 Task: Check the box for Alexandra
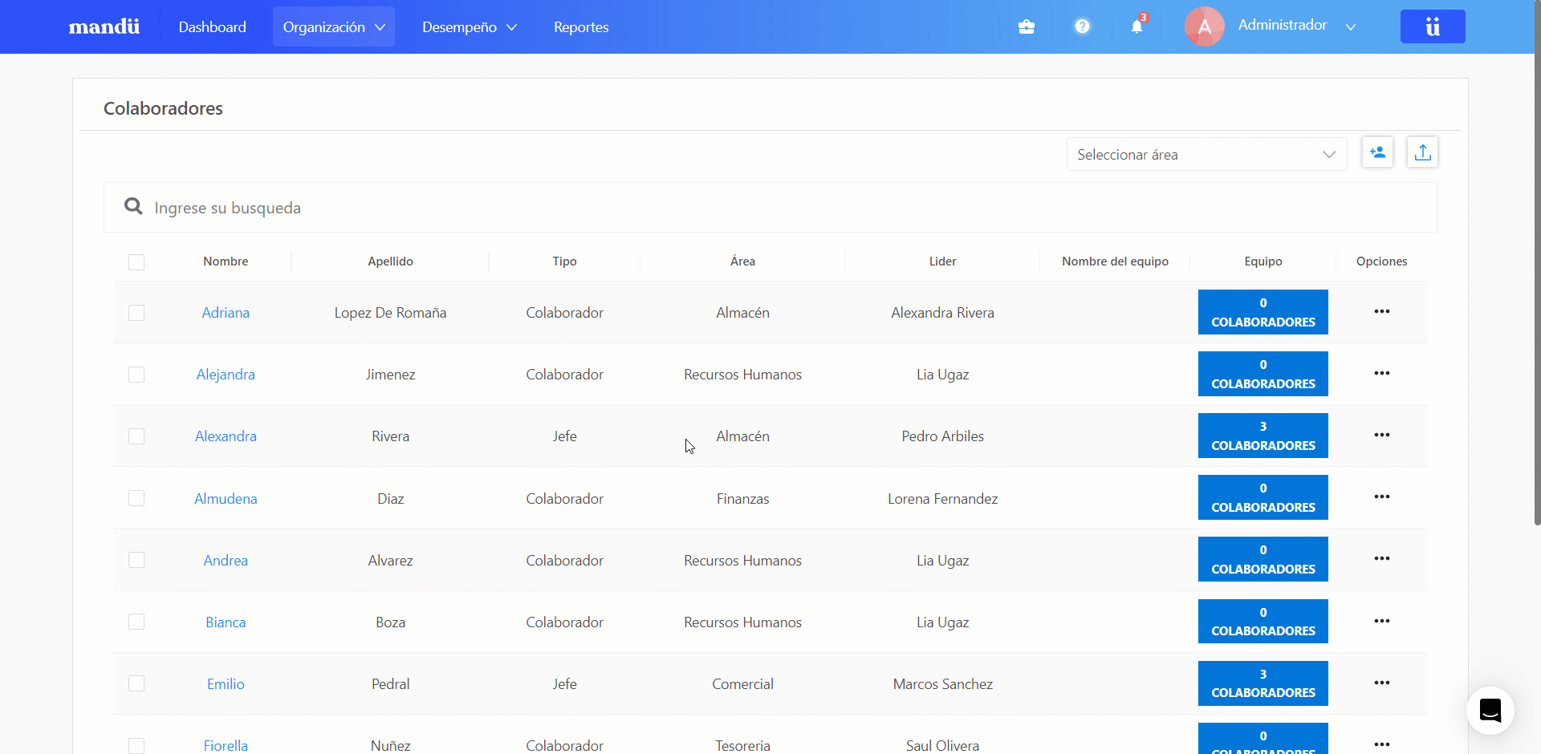click(x=136, y=436)
